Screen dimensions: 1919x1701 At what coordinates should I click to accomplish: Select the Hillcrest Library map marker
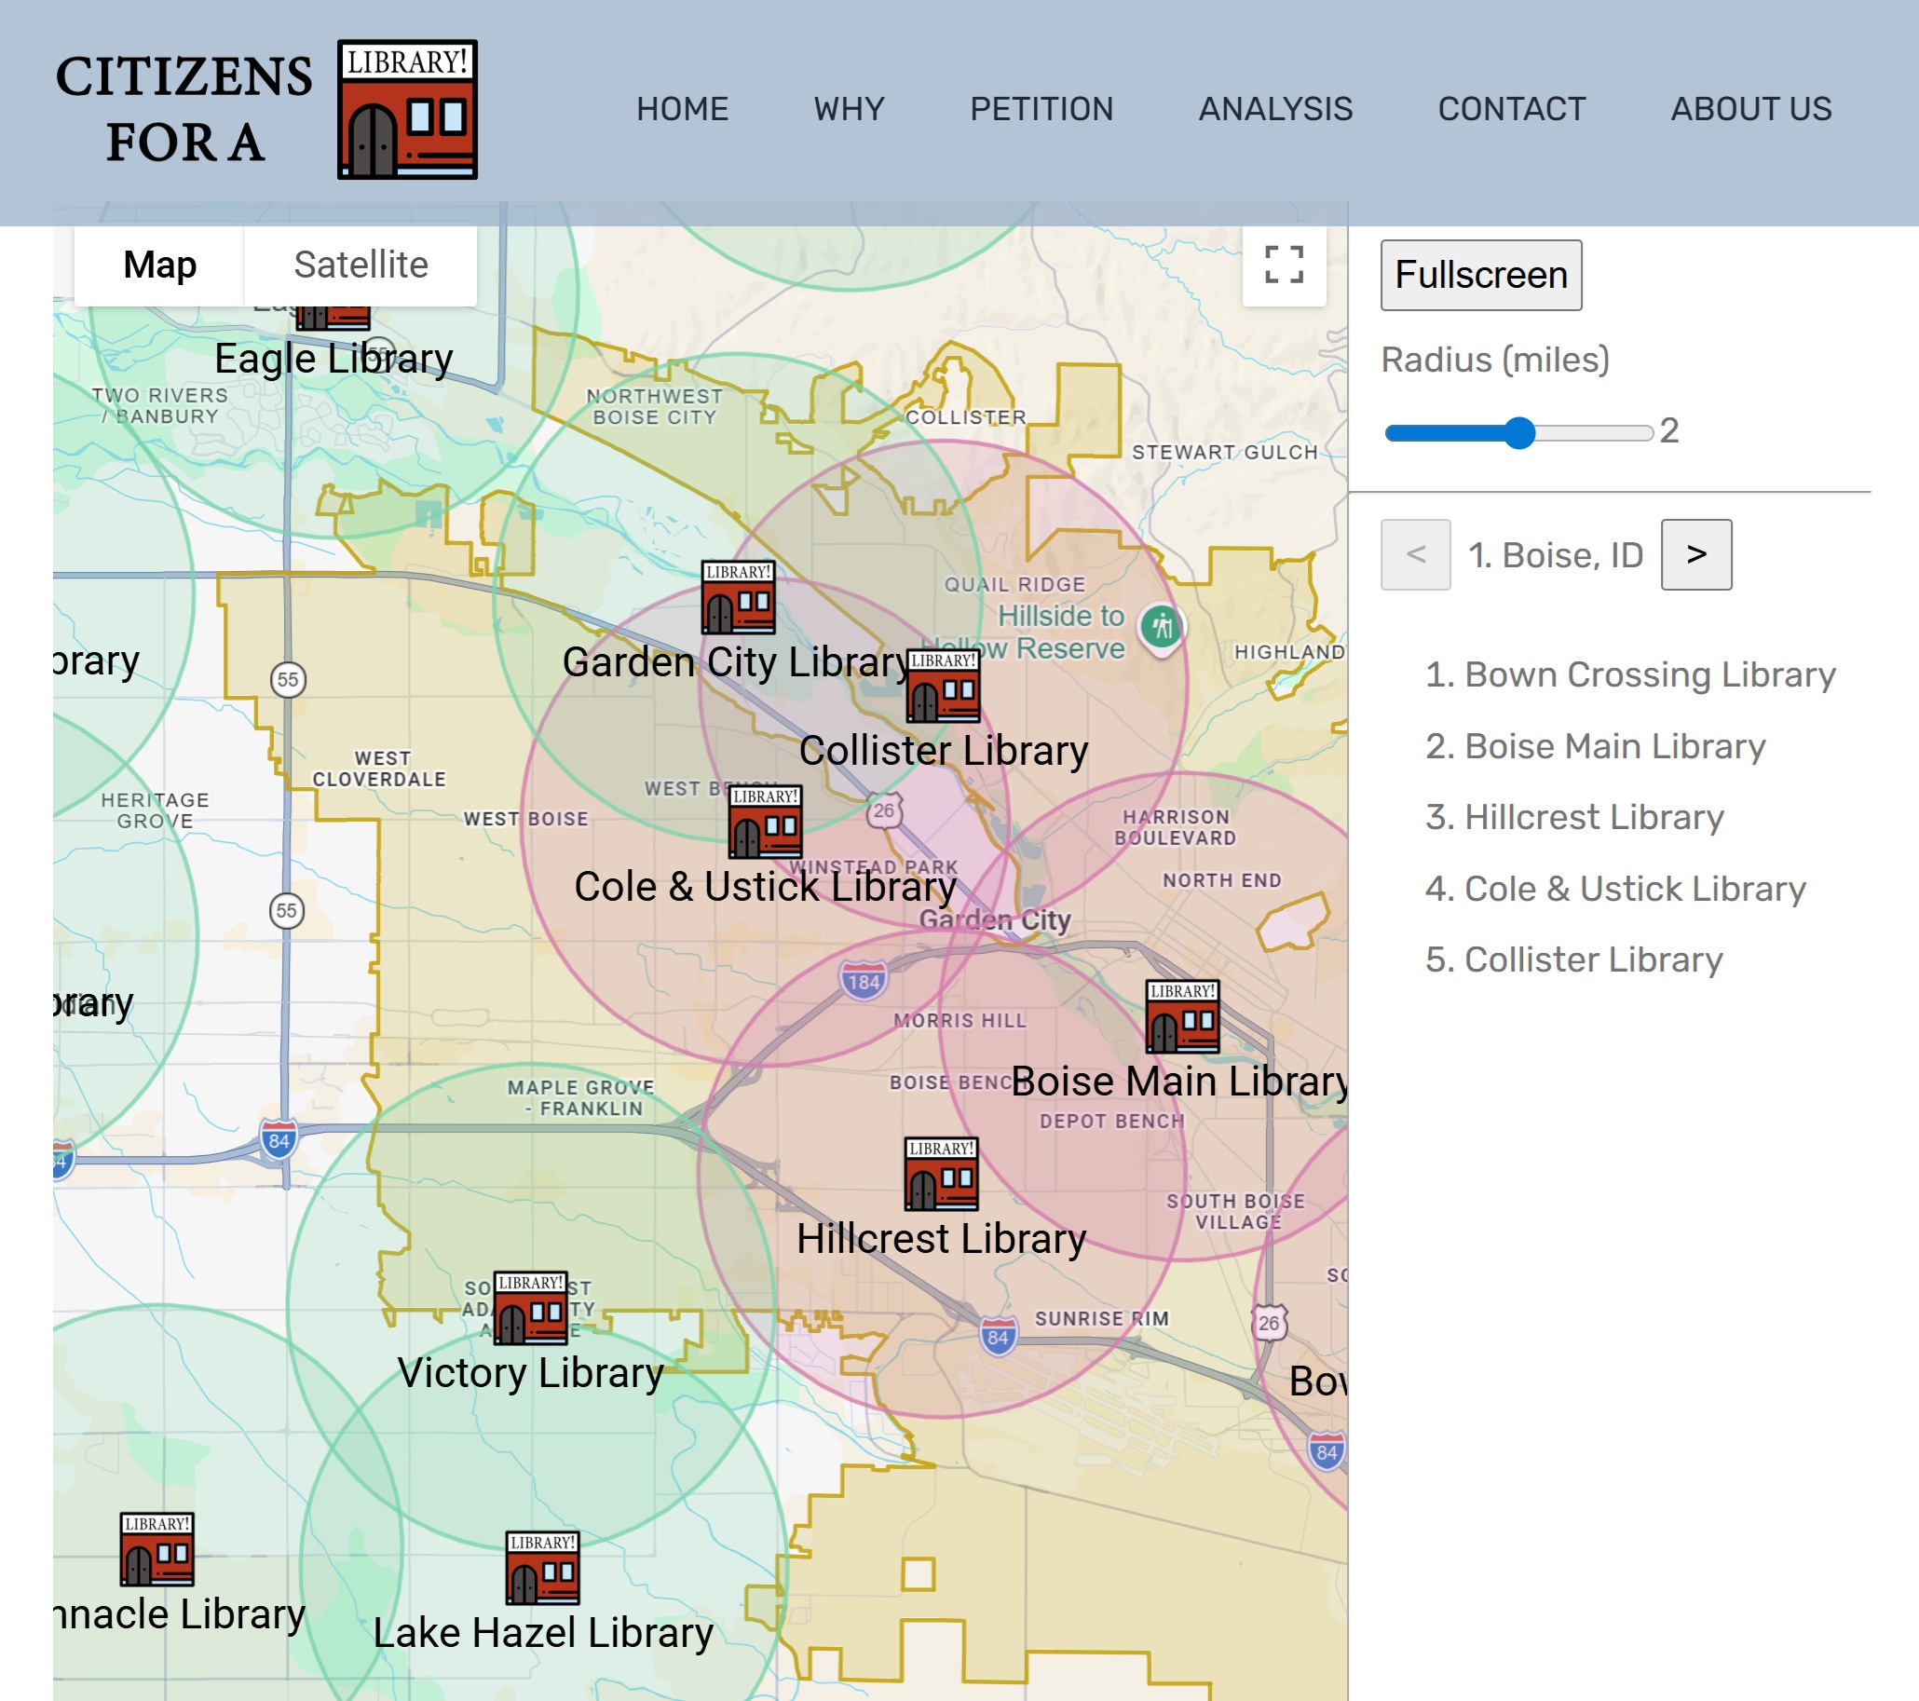click(x=941, y=1175)
